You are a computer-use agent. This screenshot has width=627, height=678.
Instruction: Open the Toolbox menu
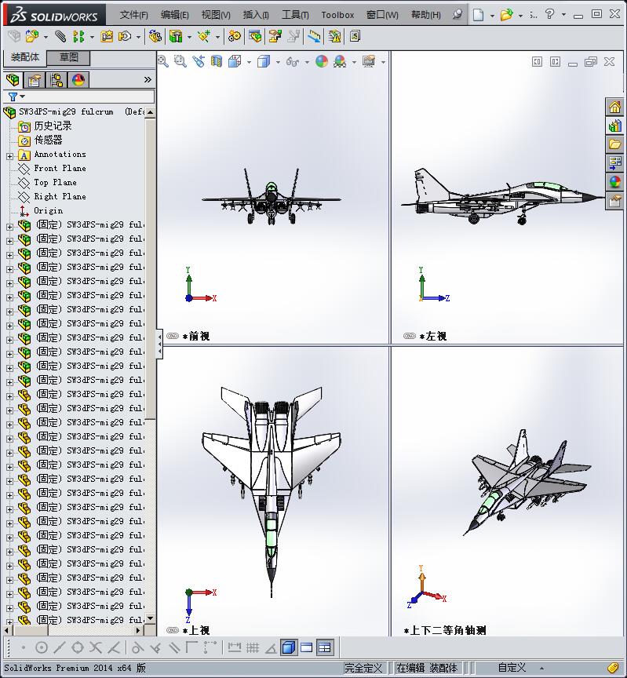[x=337, y=15]
